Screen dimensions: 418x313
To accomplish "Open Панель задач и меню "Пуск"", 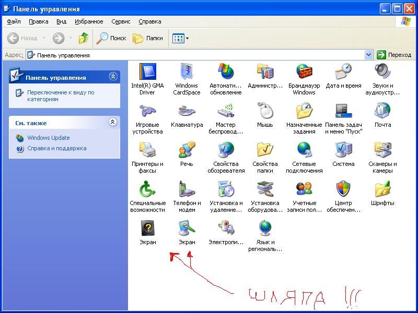I will click(x=343, y=111).
